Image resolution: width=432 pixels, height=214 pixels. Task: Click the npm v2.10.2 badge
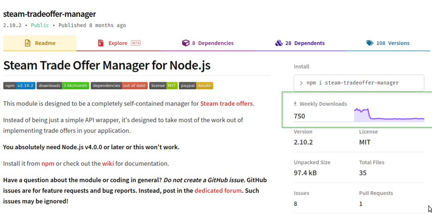19,86
